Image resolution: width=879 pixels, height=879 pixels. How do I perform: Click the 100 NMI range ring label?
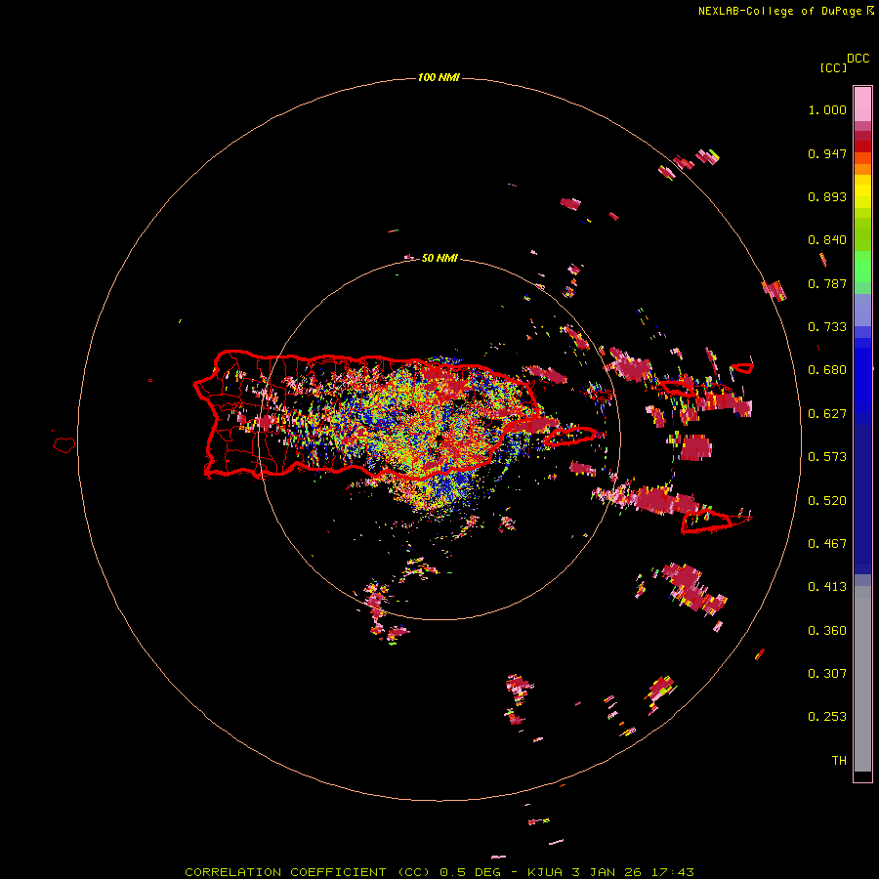[439, 77]
